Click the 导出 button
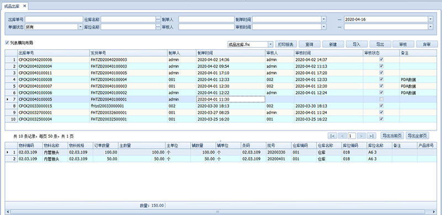The width and height of the screenshot is (442, 215). click(381, 44)
